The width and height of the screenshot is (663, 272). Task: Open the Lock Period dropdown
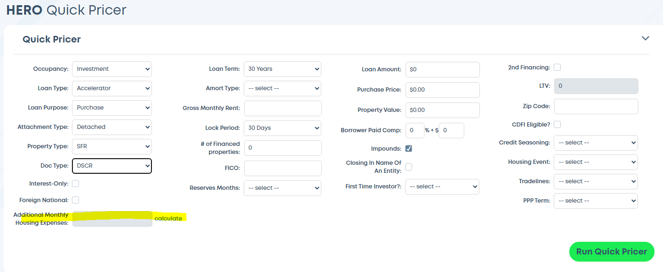click(283, 128)
